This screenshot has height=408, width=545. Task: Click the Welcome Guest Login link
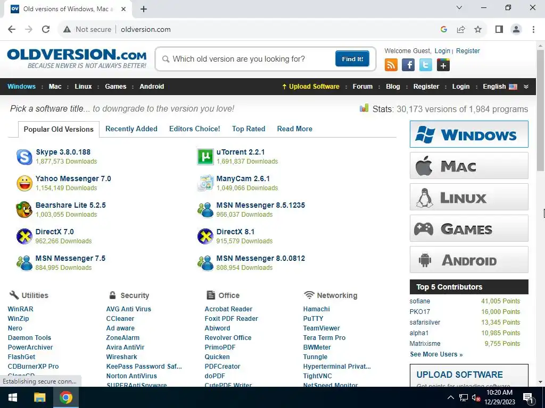pyautogui.click(x=442, y=50)
